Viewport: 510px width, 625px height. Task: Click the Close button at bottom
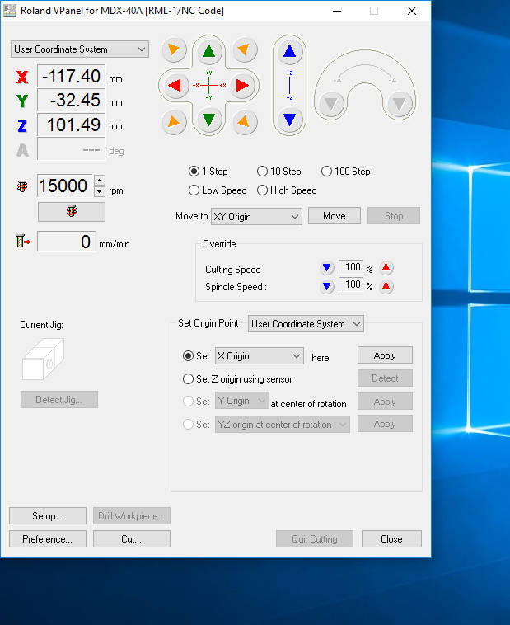tap(391, 539)
